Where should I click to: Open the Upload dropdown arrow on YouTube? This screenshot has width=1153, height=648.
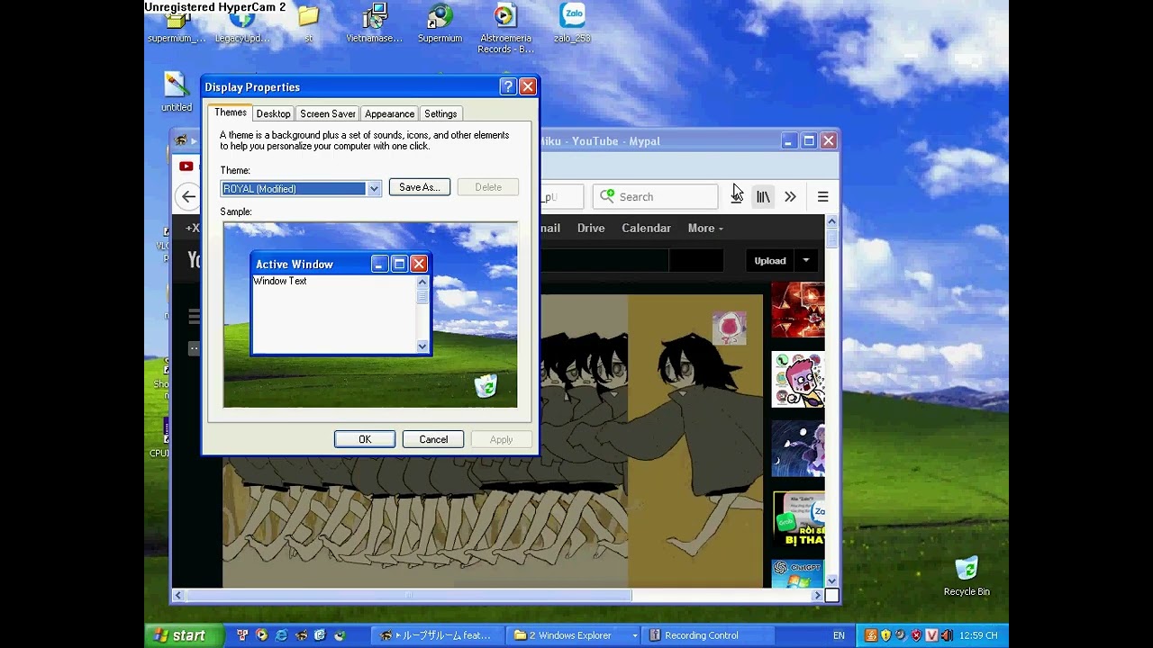[806, 261]
